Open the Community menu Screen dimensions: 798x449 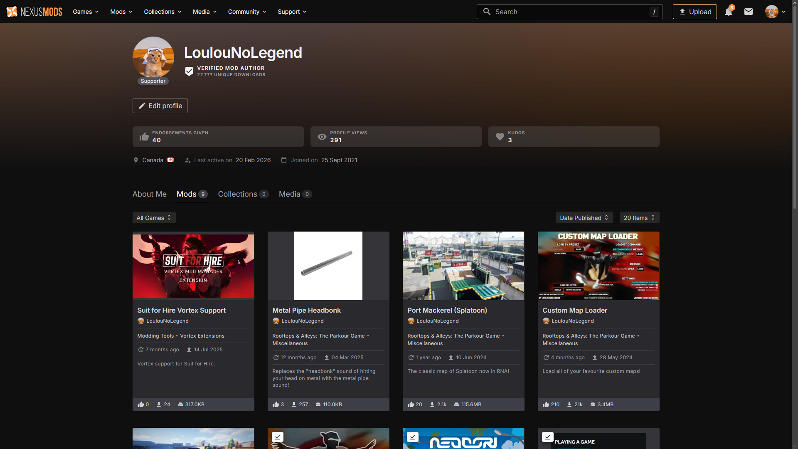(247, 12)
